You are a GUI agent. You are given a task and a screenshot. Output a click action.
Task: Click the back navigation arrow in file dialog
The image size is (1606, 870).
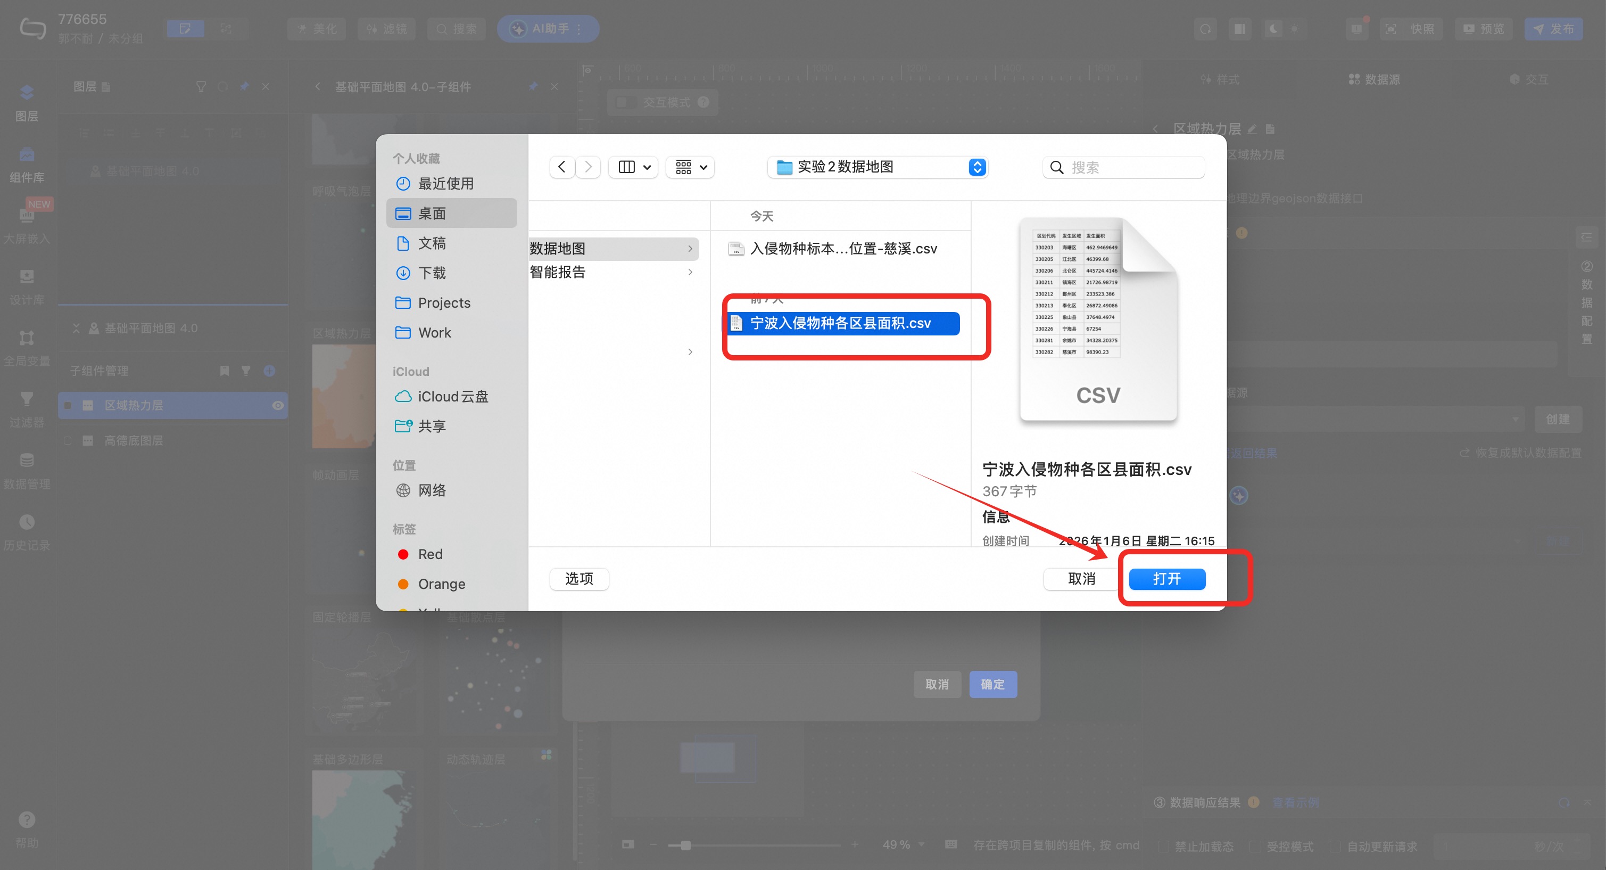(x=562, y=167)
